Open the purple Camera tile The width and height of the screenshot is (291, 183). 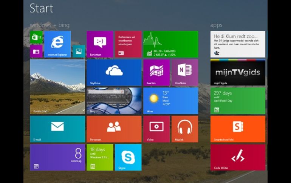(x=36, y=51)
